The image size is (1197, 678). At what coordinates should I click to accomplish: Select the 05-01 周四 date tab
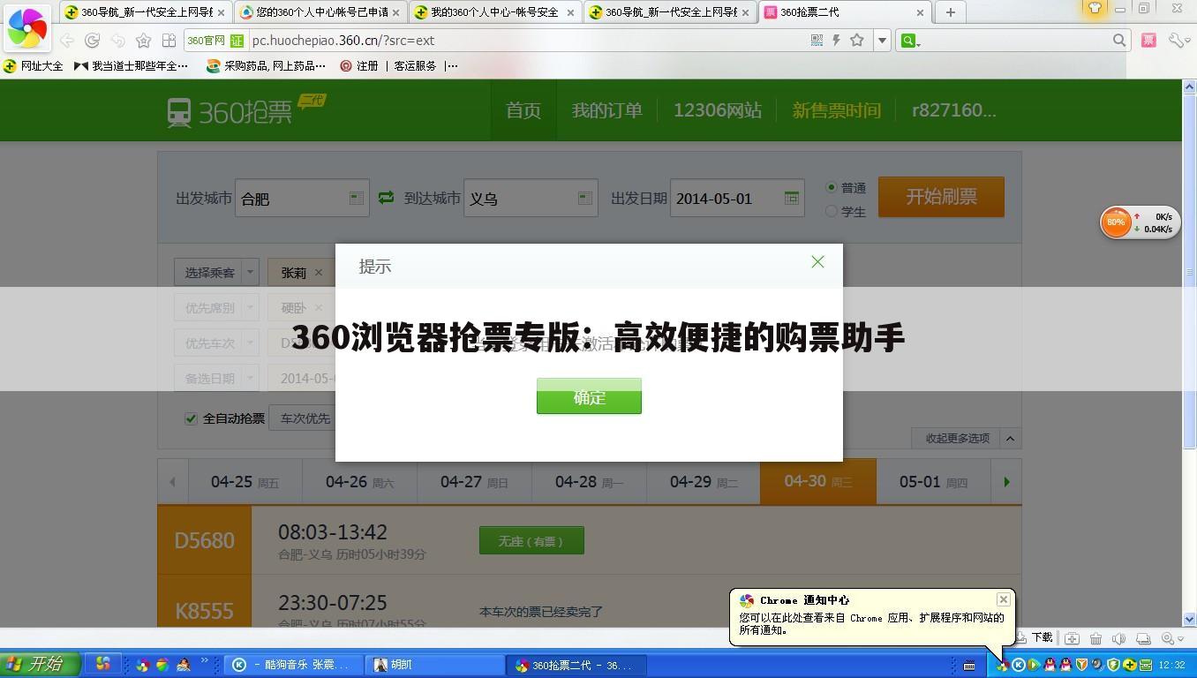pos(933,482)
